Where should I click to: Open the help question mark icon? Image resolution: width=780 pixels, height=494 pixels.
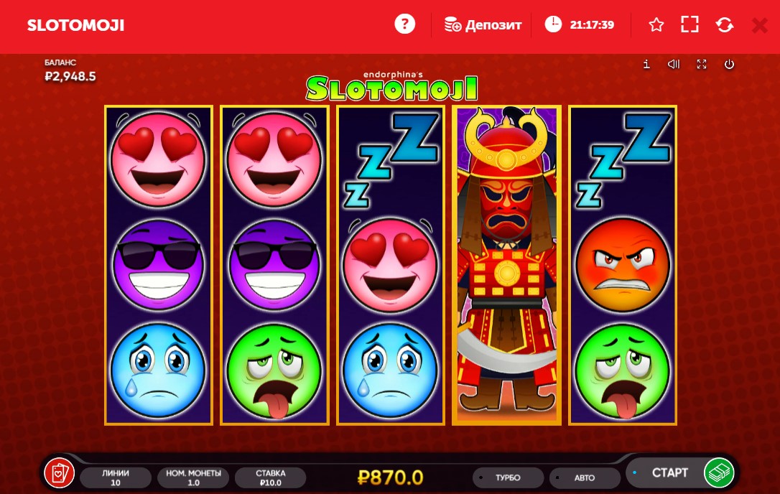click(x=404, y=24)
